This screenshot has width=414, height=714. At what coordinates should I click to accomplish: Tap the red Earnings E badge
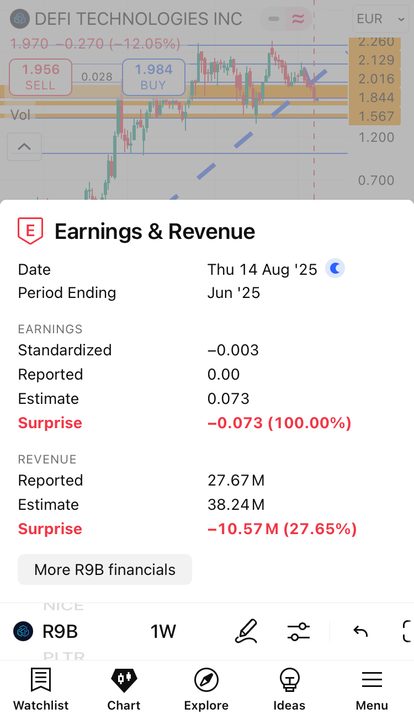point(30,231)
